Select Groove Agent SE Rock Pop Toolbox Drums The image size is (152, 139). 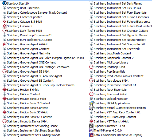pos(41,85)
